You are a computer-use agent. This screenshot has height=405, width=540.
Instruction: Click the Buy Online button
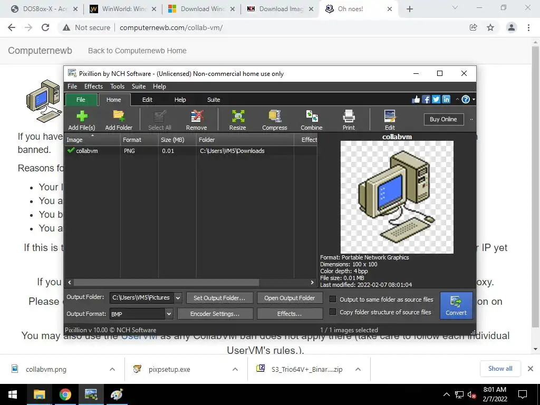tap(443, 119)
